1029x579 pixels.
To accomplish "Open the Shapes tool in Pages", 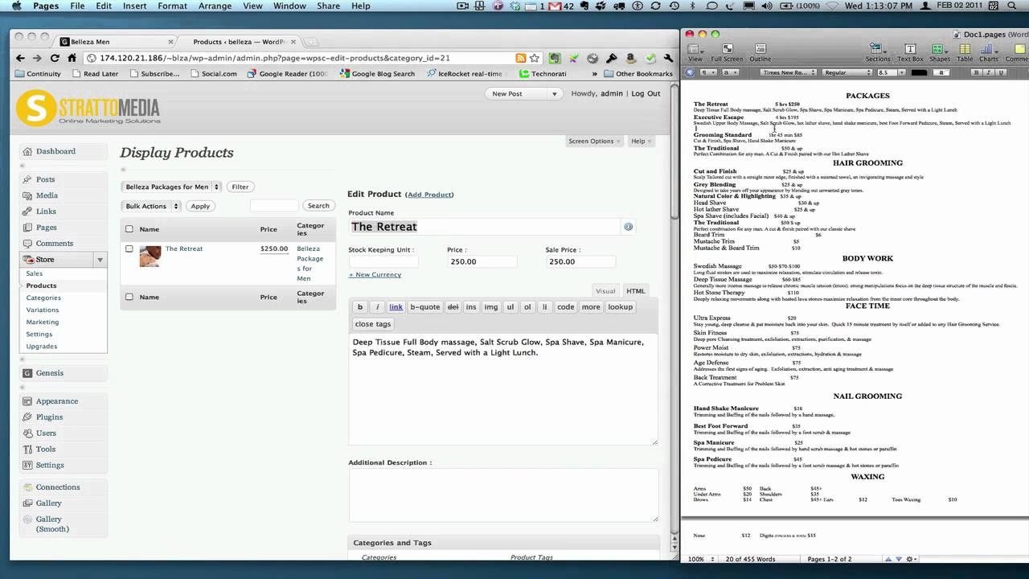I will [x=940, y=52].
